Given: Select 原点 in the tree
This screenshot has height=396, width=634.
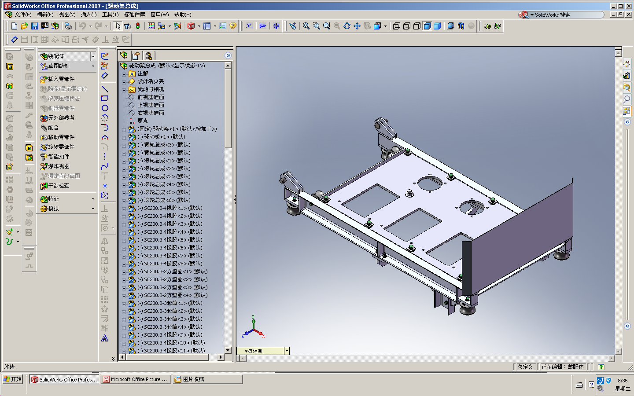Looking at the screenshot, I should 143,121.
